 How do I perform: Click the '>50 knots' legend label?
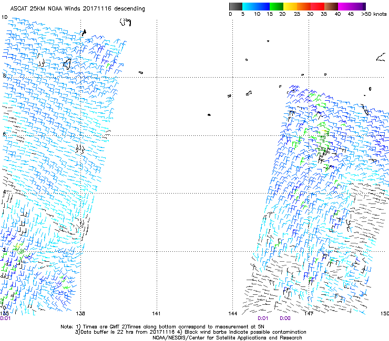tap(374, 14)
